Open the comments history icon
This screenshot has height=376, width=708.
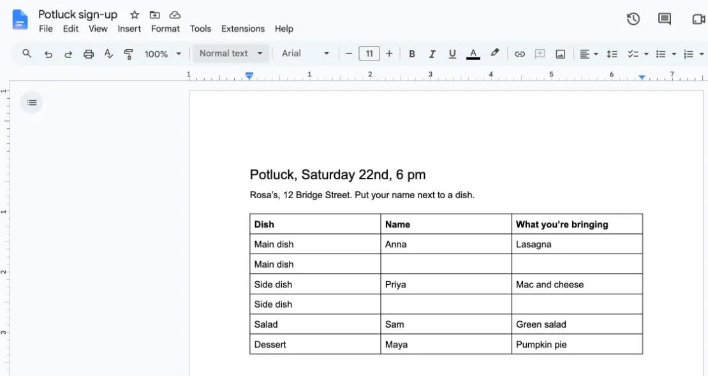(x=664, y=19)
